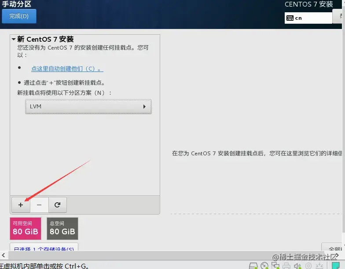Screen dimensions: 345x269
Task: Open the teal VMware message log icon
Action: (x=335, y=265)
